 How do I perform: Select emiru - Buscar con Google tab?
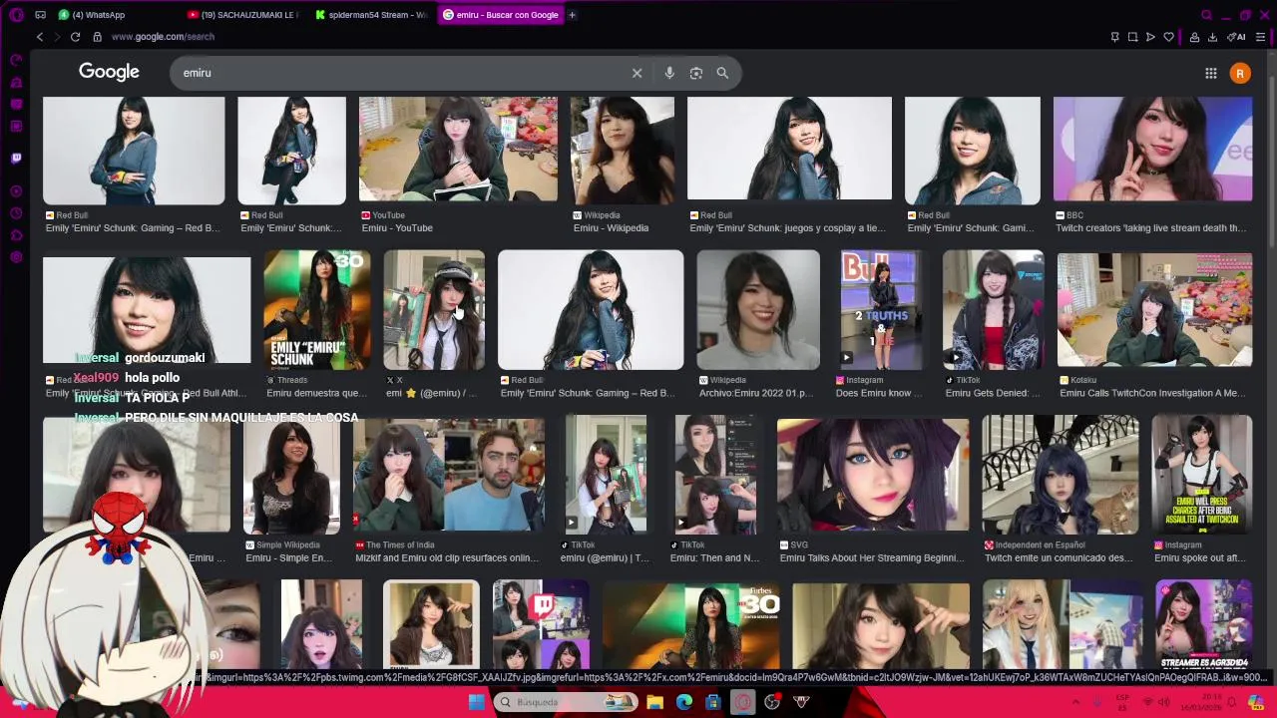(500, 15)
